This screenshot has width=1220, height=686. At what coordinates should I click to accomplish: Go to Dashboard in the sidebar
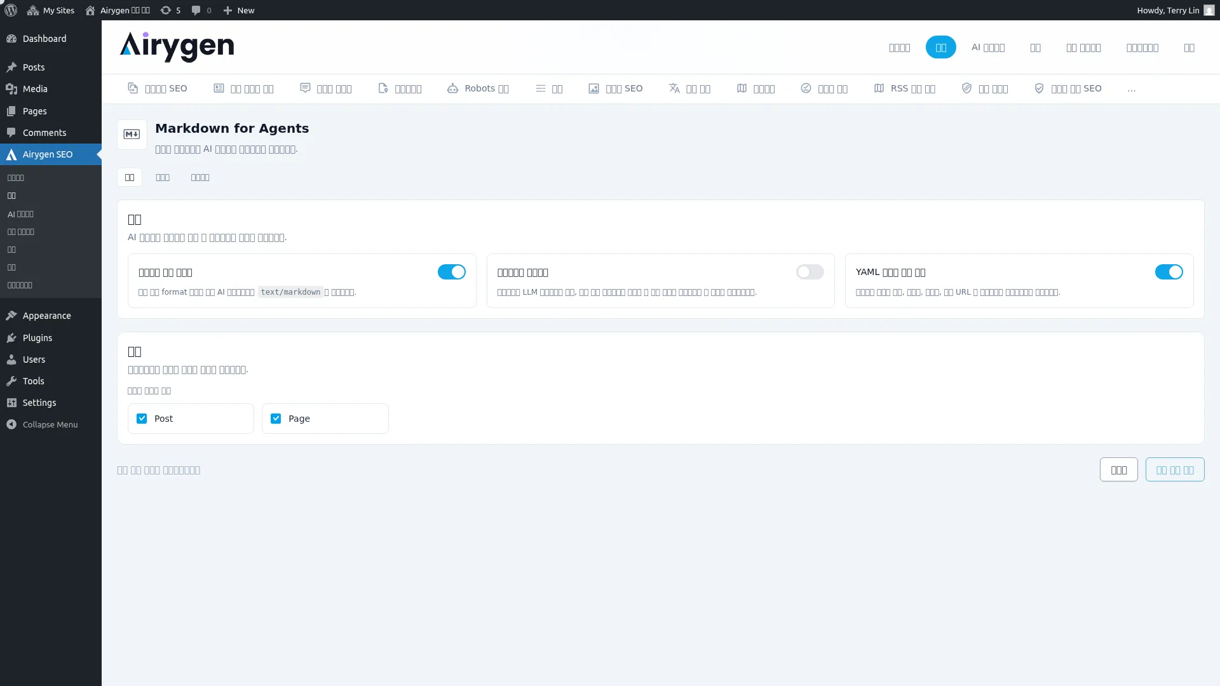[x=51, y=39]
